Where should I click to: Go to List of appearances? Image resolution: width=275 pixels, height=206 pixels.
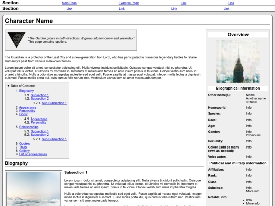(33, 154)
